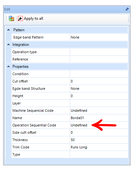Click the Operation Sequential Code Undefined value
This screenshot has height=171, width=136.
(99, 125)
